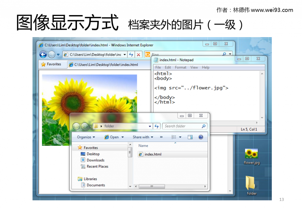The width and height of the screenshot is (302, 209).
Task: Select the flower.jpg desktop icon
Action: tap(252, 156)
